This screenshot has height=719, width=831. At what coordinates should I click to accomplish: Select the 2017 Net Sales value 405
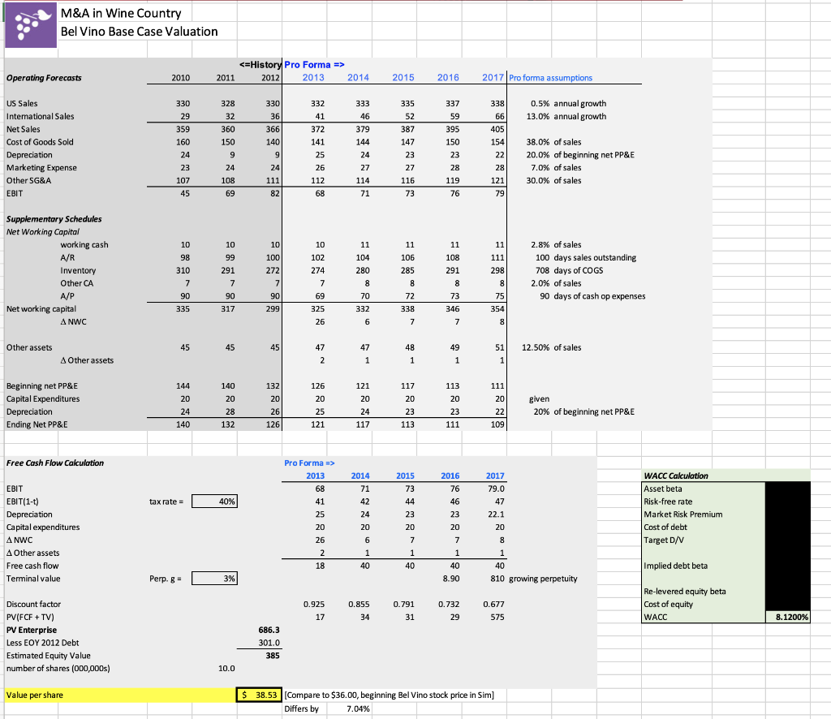tap(497, 129)
